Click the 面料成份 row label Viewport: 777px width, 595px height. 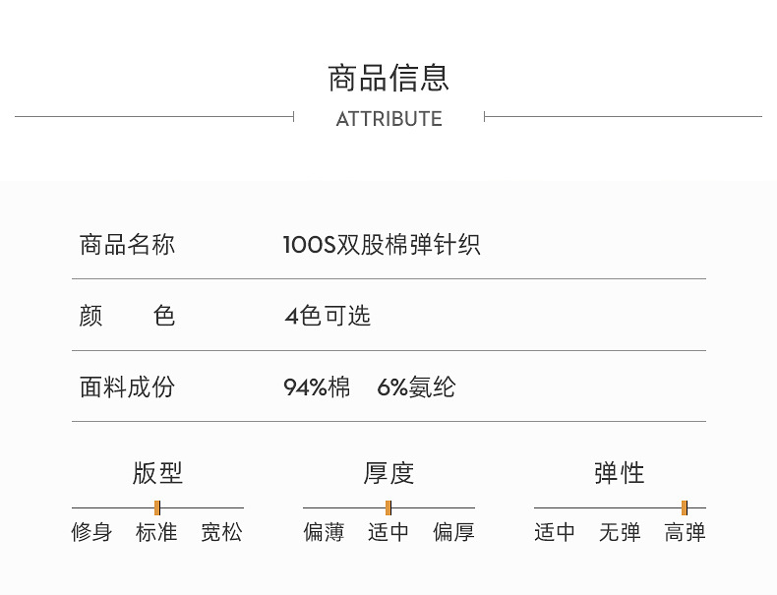point(127,387)
